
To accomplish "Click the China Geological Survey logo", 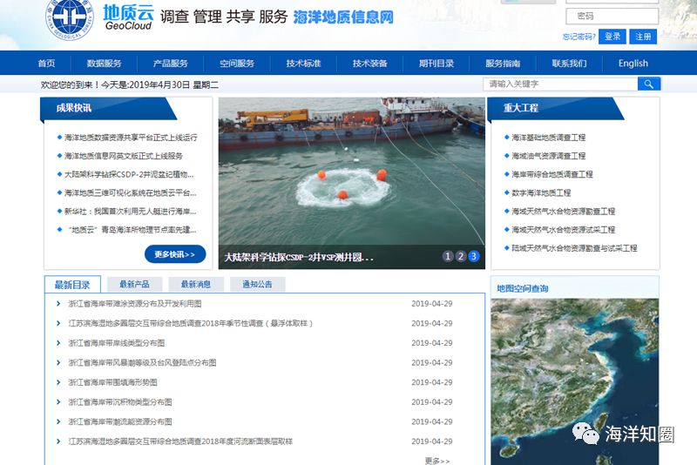I will (x=70, y=18).
